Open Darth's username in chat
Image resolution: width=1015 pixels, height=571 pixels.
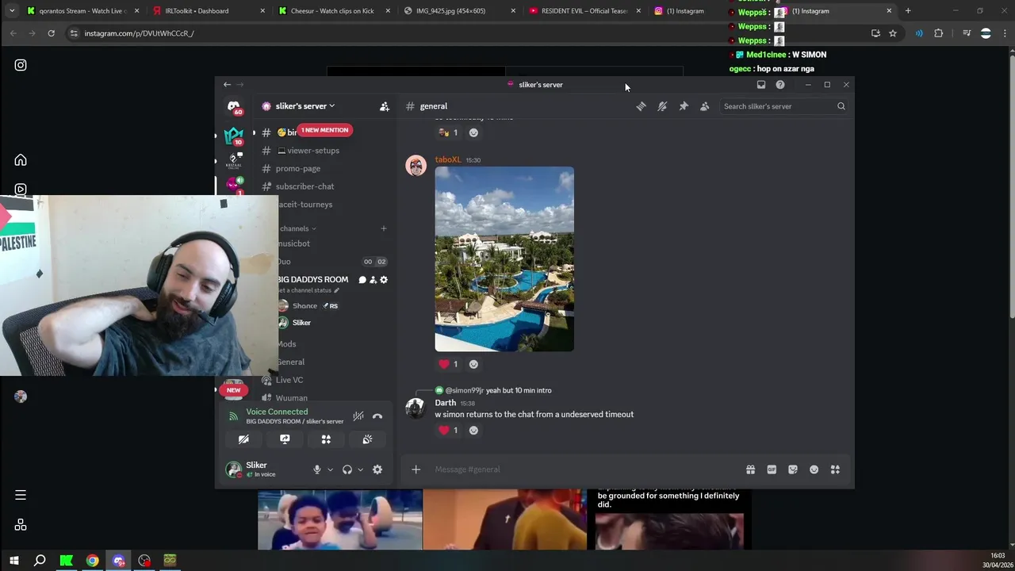pyautogui.click(x=446, y=403)
